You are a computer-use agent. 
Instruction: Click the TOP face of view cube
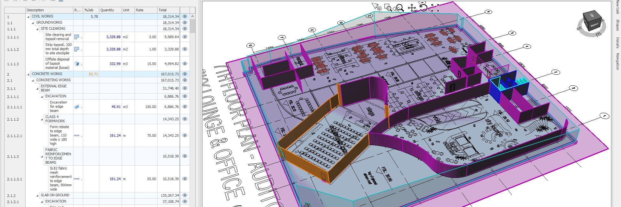tap(592, 15)
